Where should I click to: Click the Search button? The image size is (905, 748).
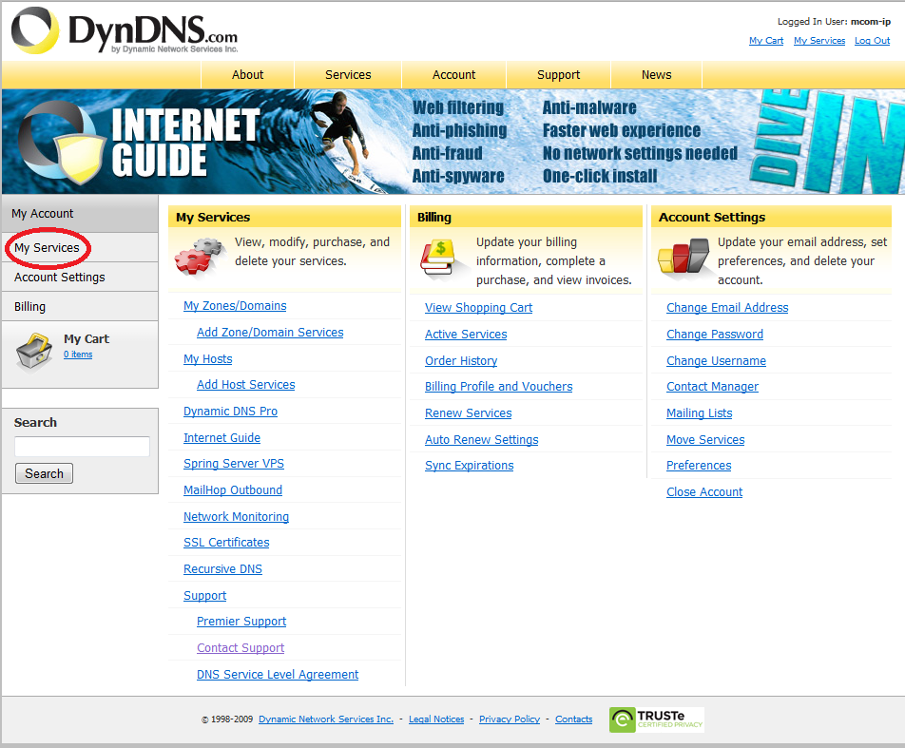(44, 473)
